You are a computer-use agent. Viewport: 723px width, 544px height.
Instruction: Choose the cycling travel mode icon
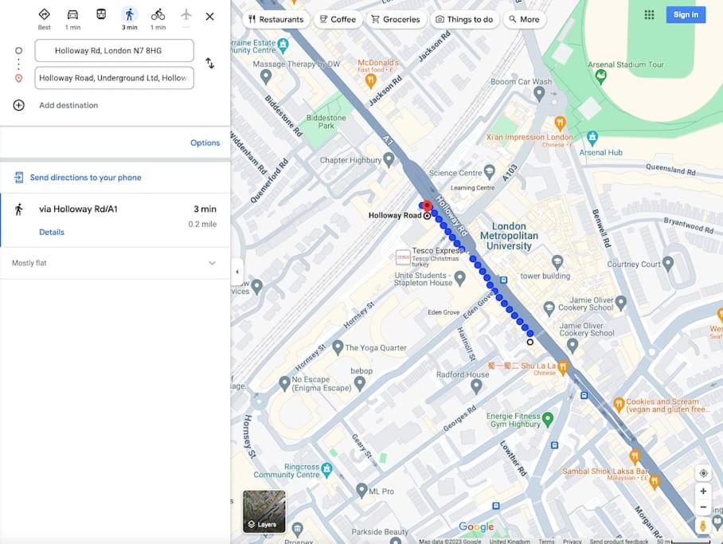pos(158,15)
